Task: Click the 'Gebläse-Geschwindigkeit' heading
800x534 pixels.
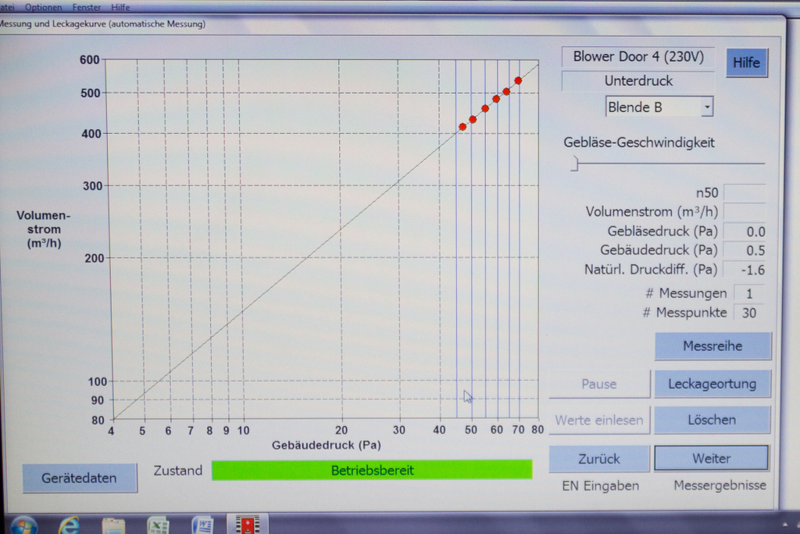Action: coord(639,142)
